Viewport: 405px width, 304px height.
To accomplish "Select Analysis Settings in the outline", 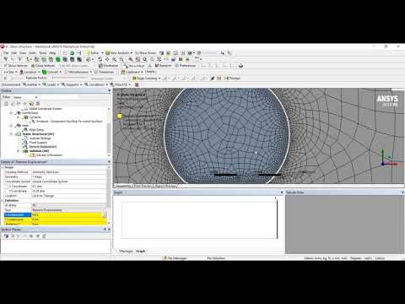I will coord(40,138).
